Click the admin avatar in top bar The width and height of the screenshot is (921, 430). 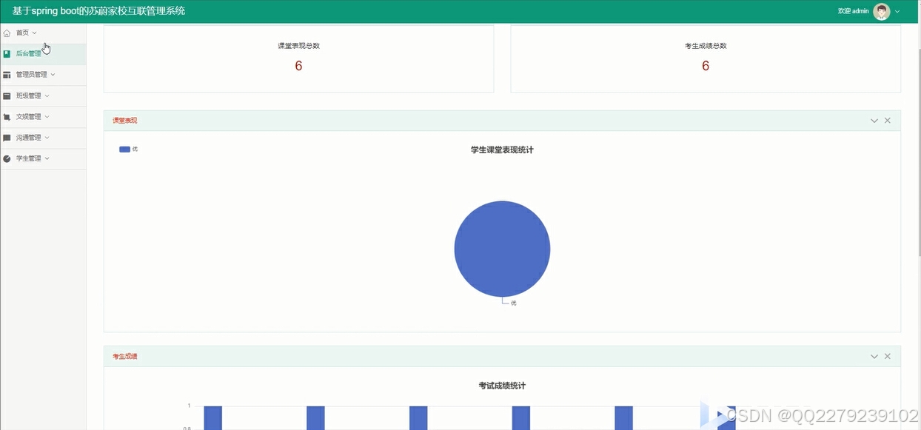[x=880, y=11]
